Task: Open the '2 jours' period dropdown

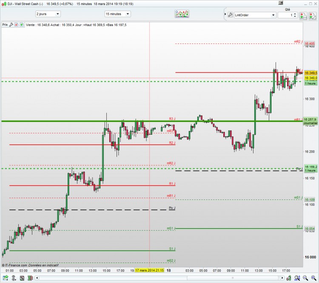Action: 48,14
